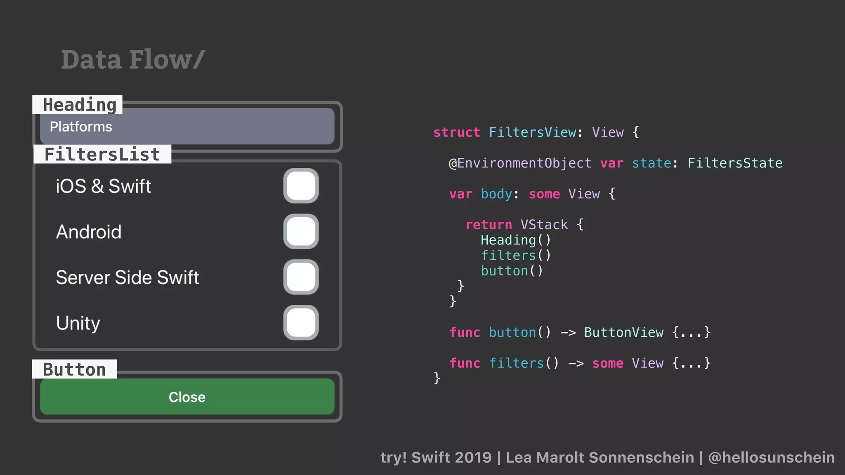Click the struct FiltersView code line
The height and width of the screenshot is (475, 845).
(536, 132)
